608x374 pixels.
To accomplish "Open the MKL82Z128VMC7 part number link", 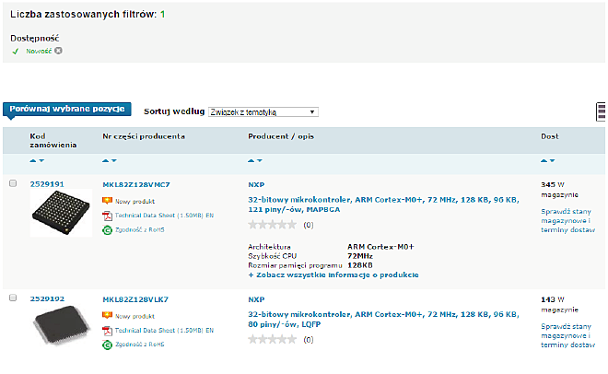I will point(136,184).
